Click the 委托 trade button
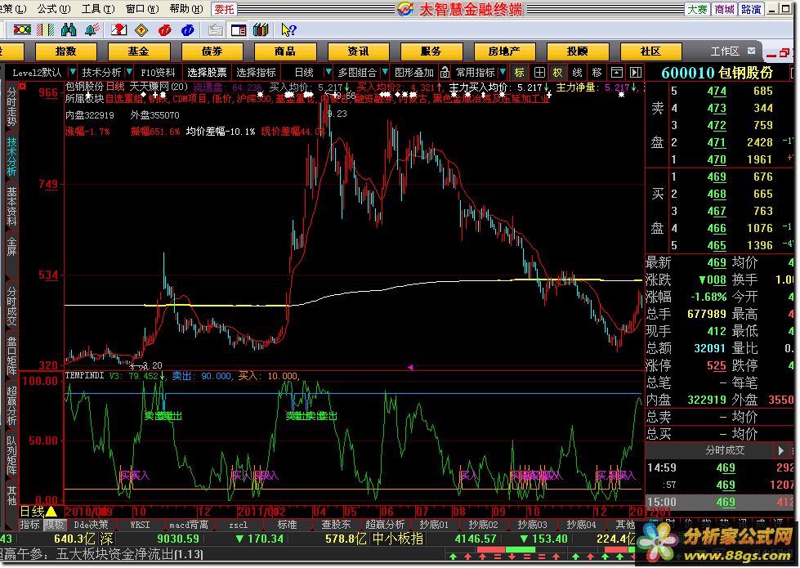 224,9
